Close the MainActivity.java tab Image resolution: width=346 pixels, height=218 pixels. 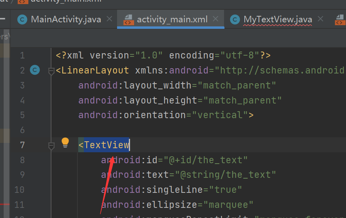point(109,19)
